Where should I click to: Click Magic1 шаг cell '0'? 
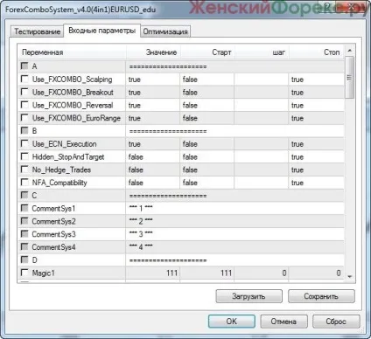coord(262,273)
